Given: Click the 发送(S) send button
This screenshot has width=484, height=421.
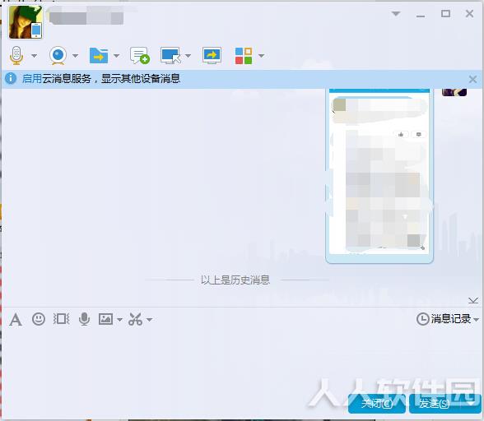Looking at the screenshot, I should tap(434, 404).
